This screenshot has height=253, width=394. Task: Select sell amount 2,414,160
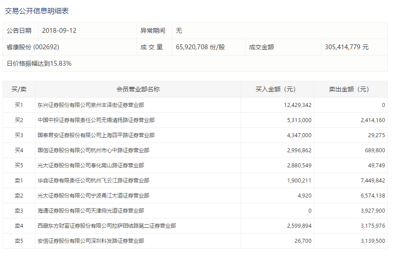[x=373, y=120]
